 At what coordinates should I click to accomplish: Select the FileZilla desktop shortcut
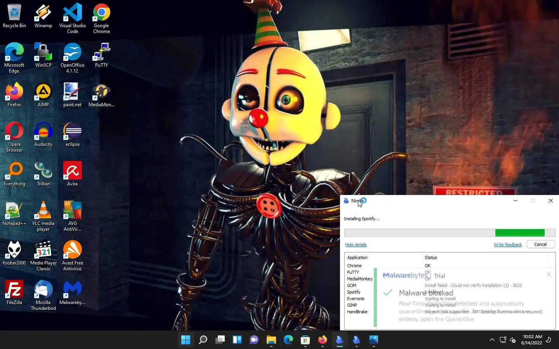(x=14, y=293)
